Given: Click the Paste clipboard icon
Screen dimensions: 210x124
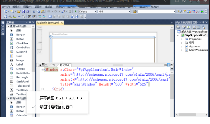Looking at the screenshot, I should [x=43, y=12].
